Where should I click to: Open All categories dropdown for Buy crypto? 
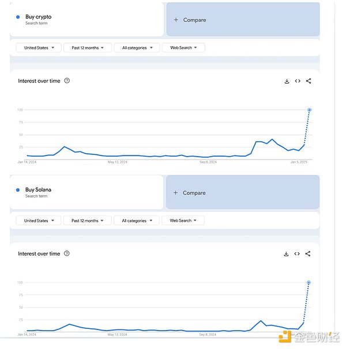coord(137,48)
